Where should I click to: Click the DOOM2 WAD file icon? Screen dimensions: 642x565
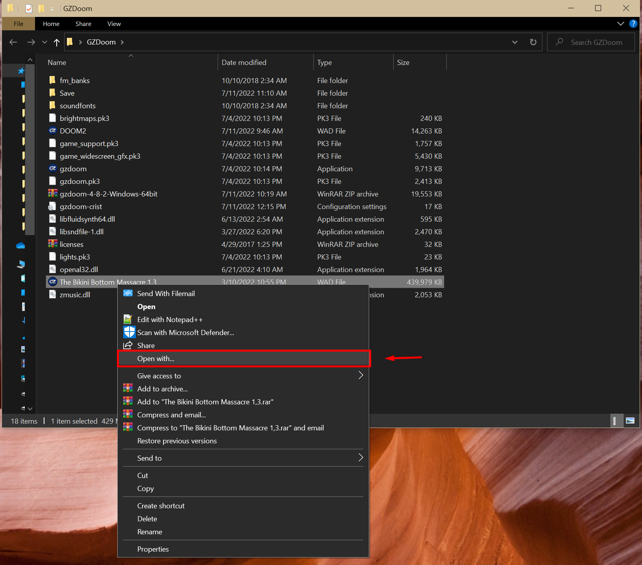click(x=53, y=131)
